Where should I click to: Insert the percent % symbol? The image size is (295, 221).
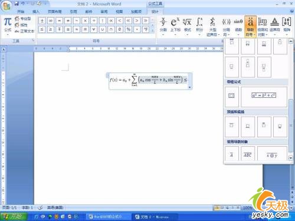[x=129, y=29]
